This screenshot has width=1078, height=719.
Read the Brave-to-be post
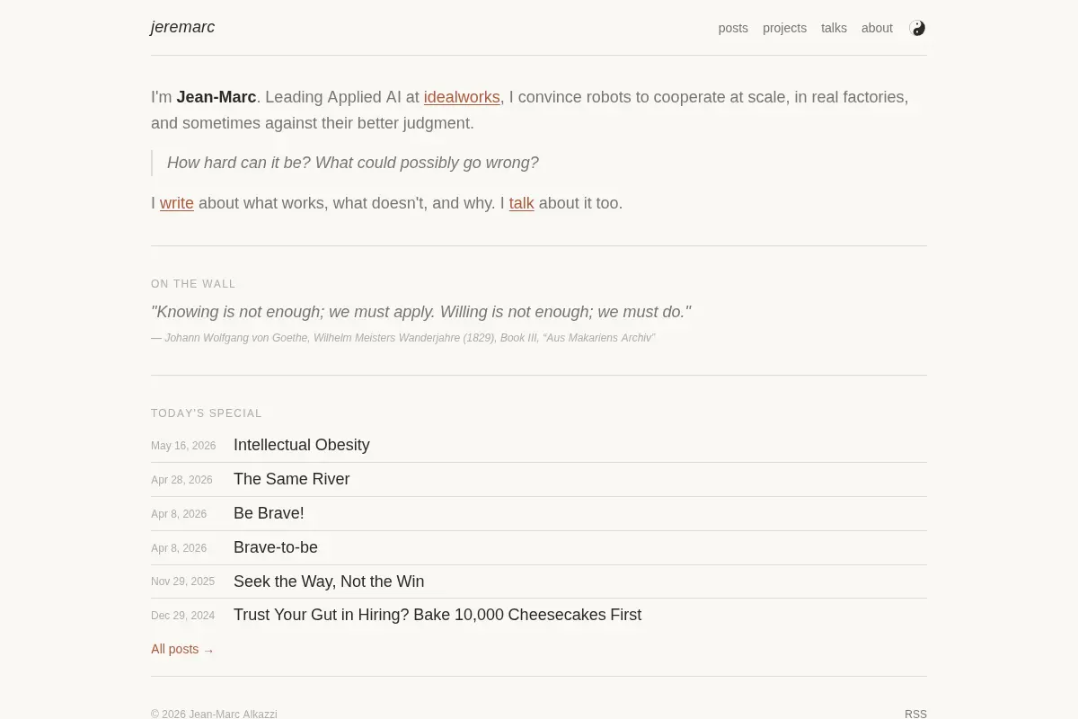pos(276,547)
